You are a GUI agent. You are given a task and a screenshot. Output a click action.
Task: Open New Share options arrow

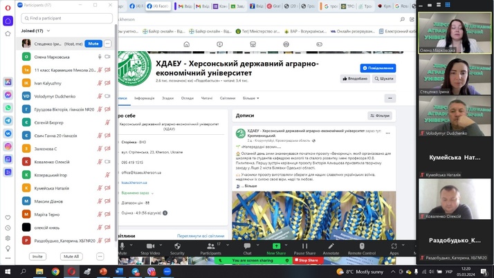(286, 245)
